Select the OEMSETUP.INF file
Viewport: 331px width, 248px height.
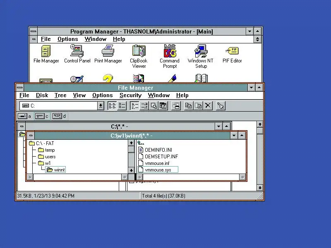[x=158, y=157]
